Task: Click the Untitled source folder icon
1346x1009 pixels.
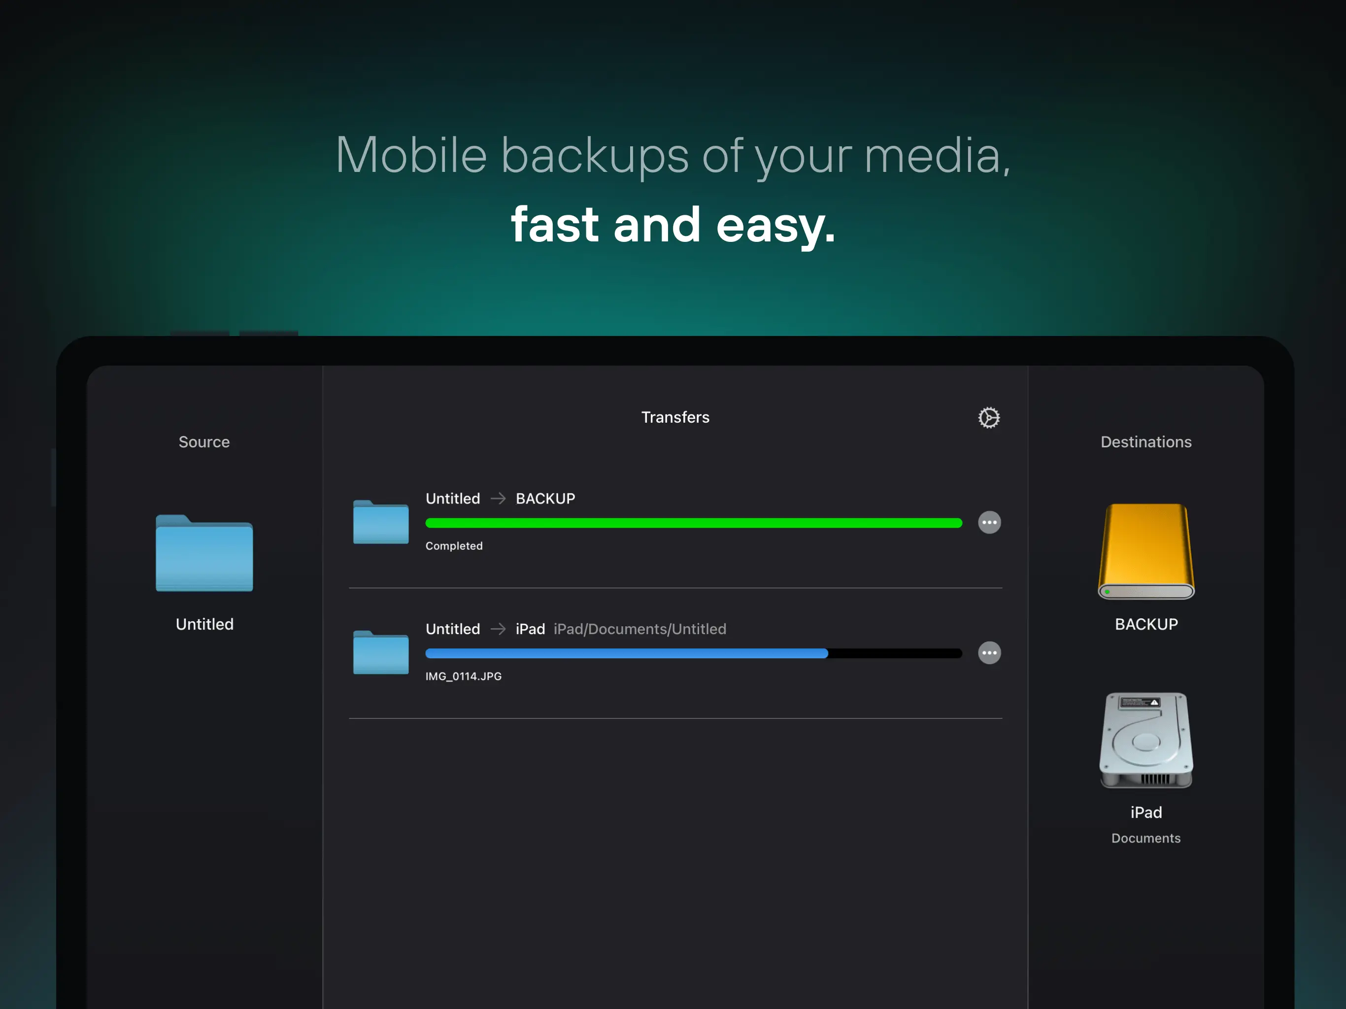Action: click(204, 553)
